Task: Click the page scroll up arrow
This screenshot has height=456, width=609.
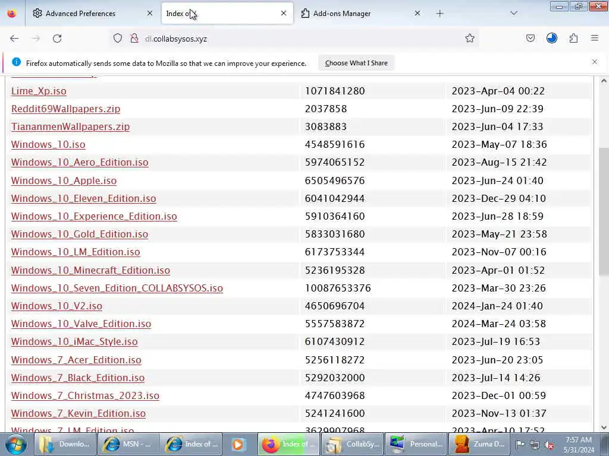Action: [604, 81]
